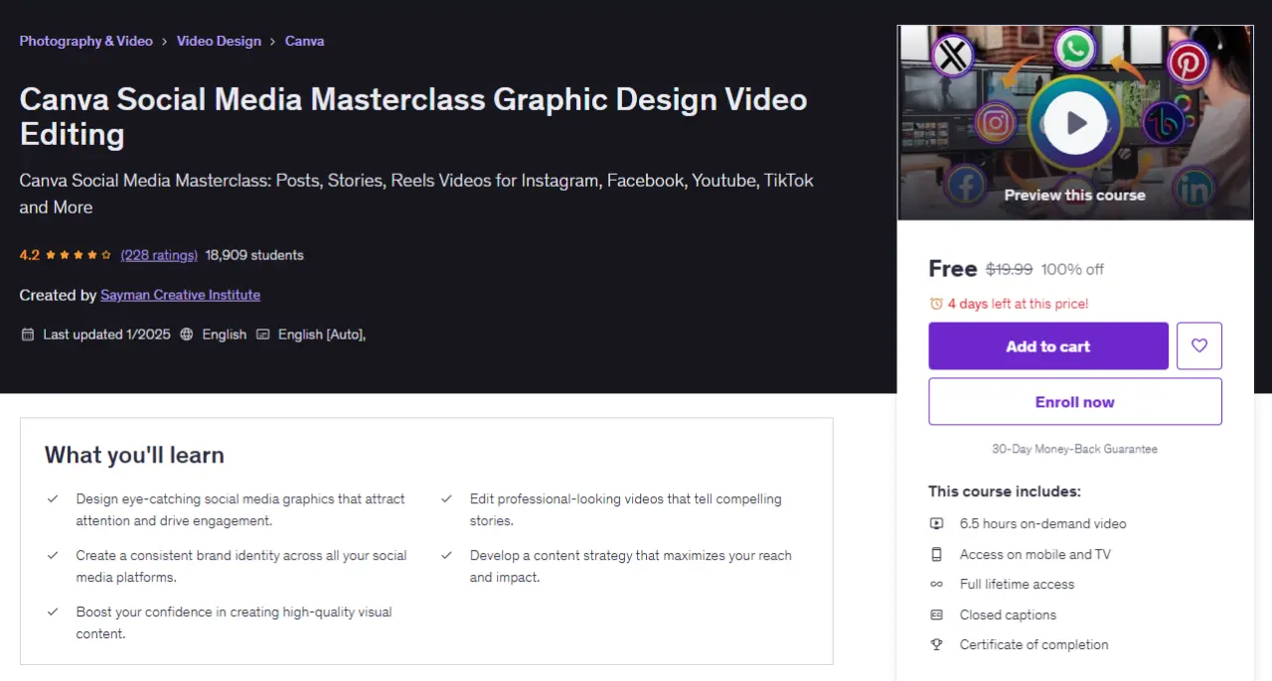Click the Facebook logo in preview thumbnail

pyautogui.click(x=965, y=186)
